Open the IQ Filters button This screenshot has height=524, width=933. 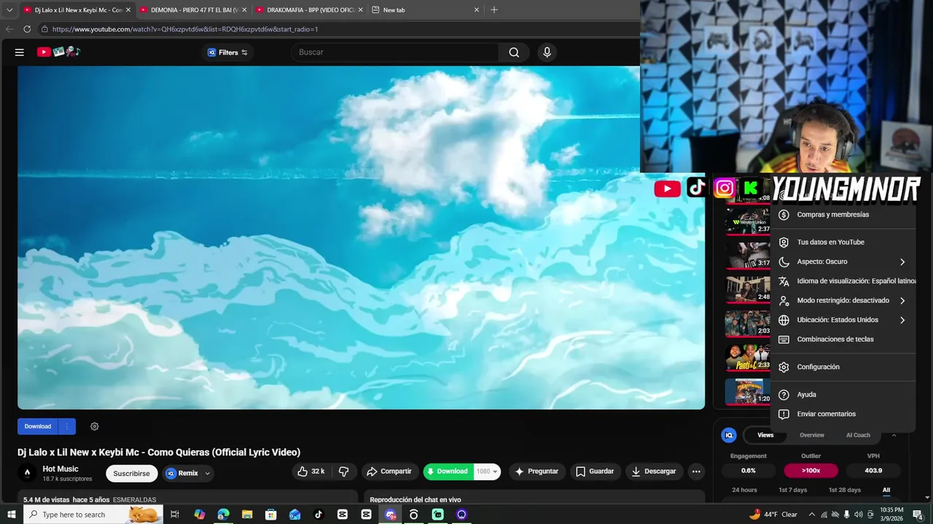click(227, 52)
